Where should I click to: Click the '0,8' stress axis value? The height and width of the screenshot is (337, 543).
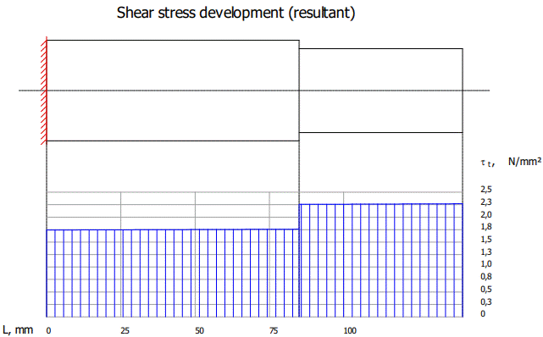tap(486, 276)
